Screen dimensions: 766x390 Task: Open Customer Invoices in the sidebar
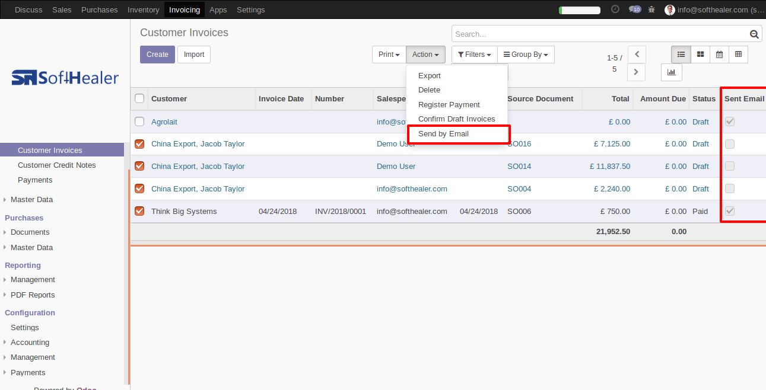tap(62, 151)
